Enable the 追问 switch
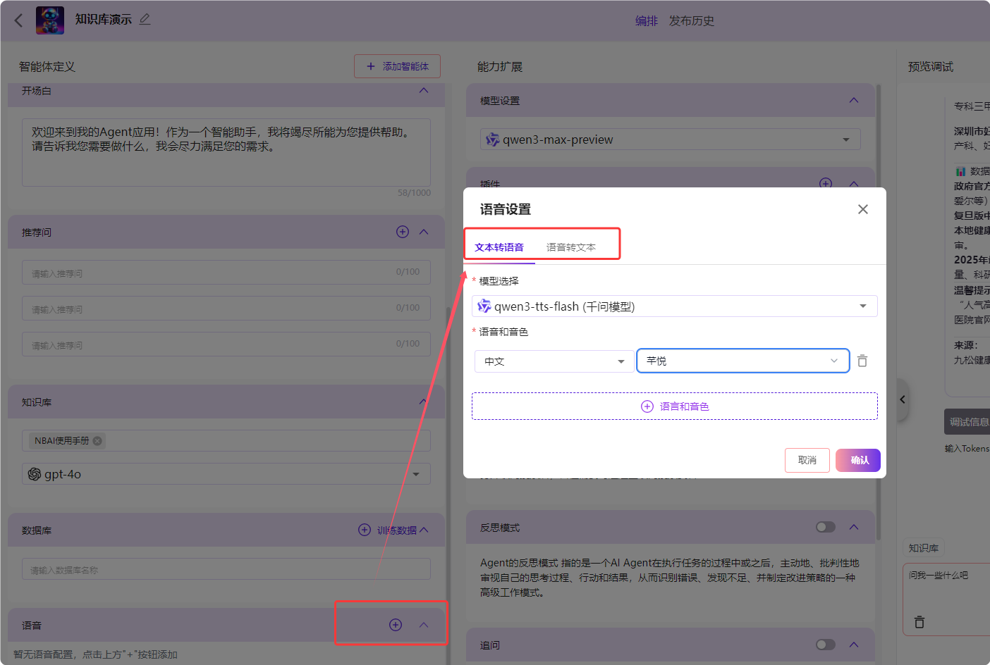Image resolution: width=990 pixels, height=665 pixels. 825,645
